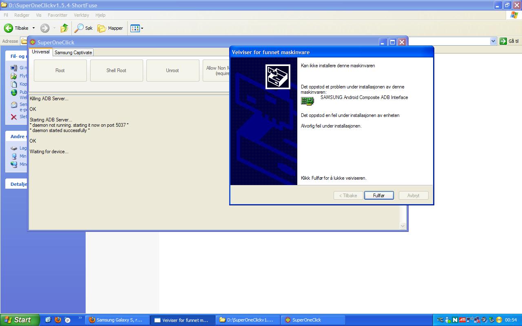522x326 pixels.
Task: Open the Rediger menu
Action: click(x=22, y=15)
